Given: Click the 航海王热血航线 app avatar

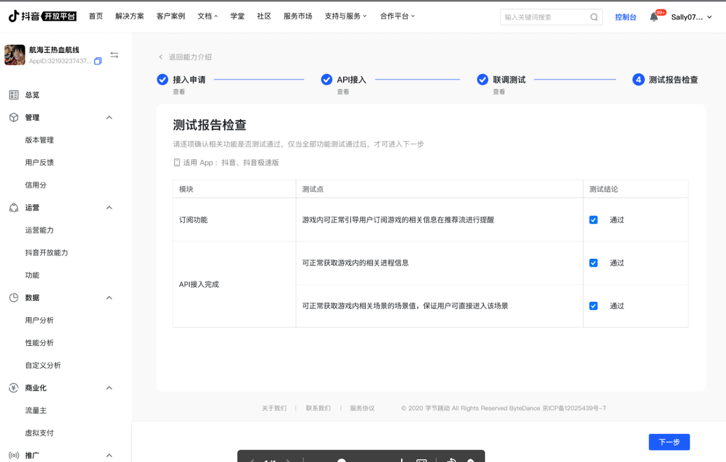Looking at the screenshot, I should [15, 55].
